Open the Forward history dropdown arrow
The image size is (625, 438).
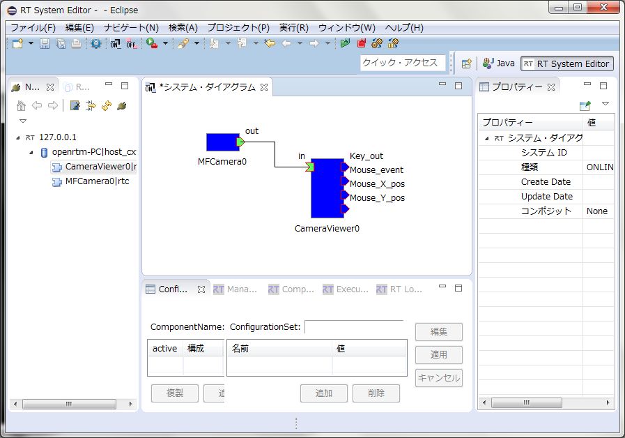pyautogui.click(x=327, y=43)
